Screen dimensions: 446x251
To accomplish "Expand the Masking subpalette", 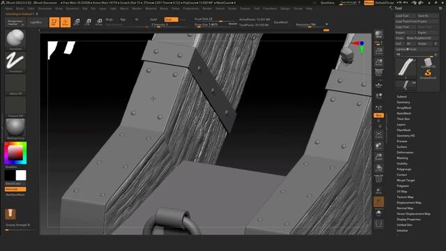I will pos(402,158).
